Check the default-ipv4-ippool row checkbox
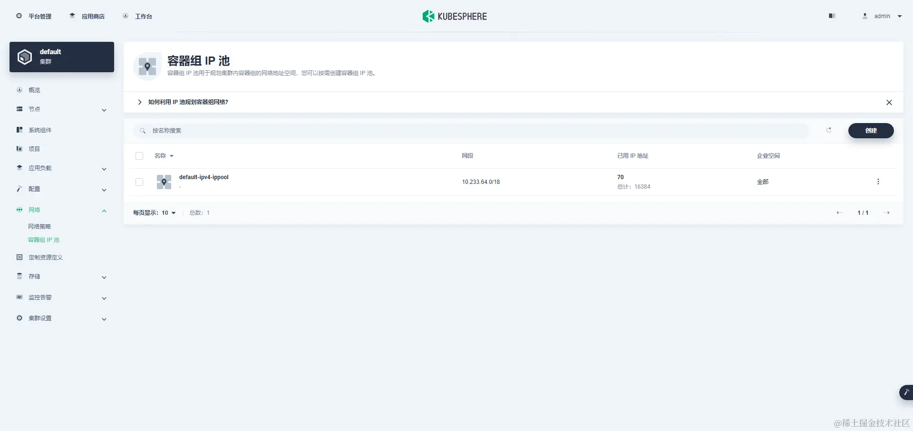 pos(139,182)
